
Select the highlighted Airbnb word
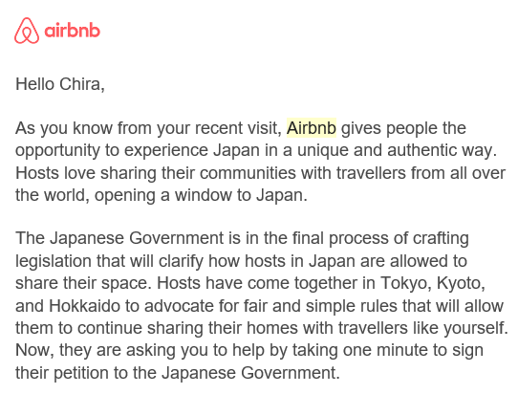tap(312, 128)
